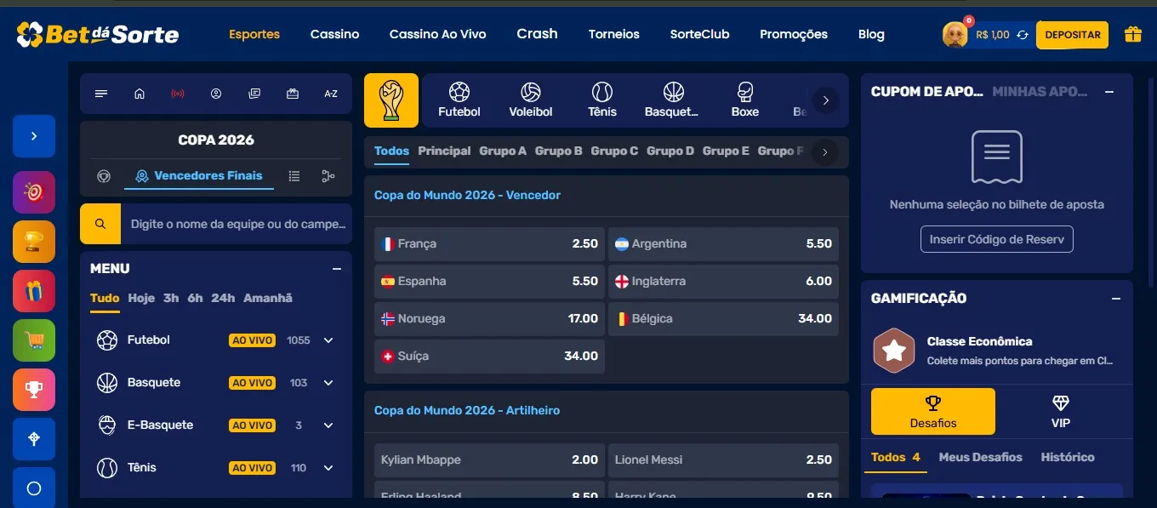Pick Lionel Messi odds 2.50
This screenshot has width=1157, height=508.
coord(723,459)
